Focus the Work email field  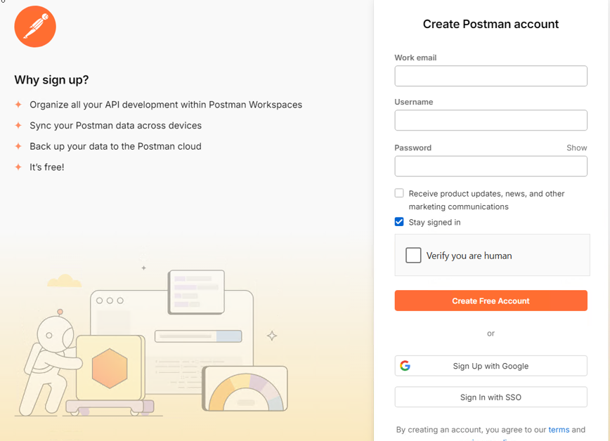tap(491, 76)
